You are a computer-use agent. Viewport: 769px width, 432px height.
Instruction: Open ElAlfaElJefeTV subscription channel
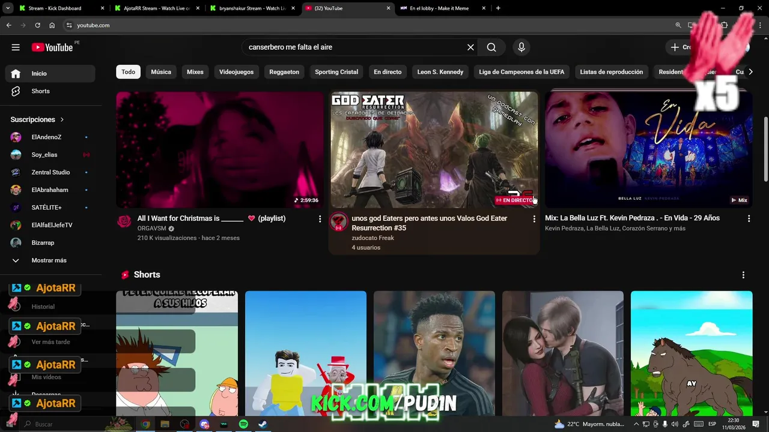tap(50, 225)
